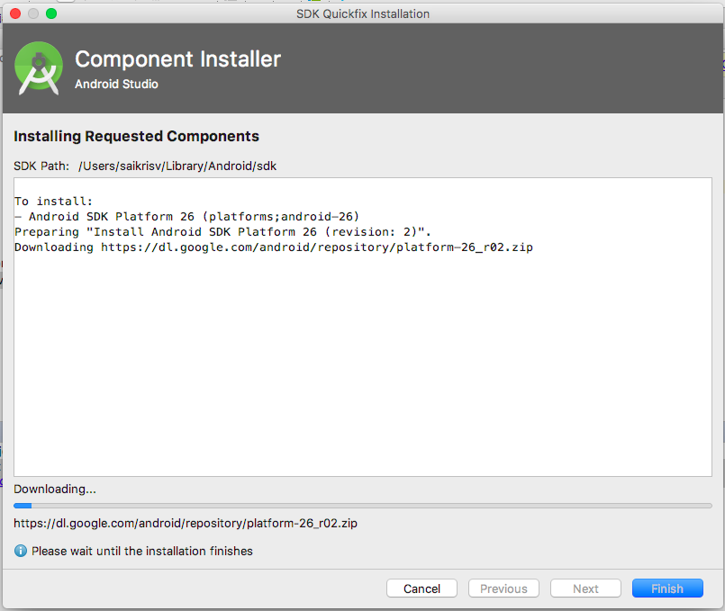This screenshot has height=611, width=725.
Task: Click the 'Android Studio' subtitle in header
Action: click(116, 84)
